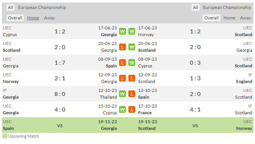This screenshot has height=144, width=255.
Task: Switch to the left Away tab
Action: (49, 18)
